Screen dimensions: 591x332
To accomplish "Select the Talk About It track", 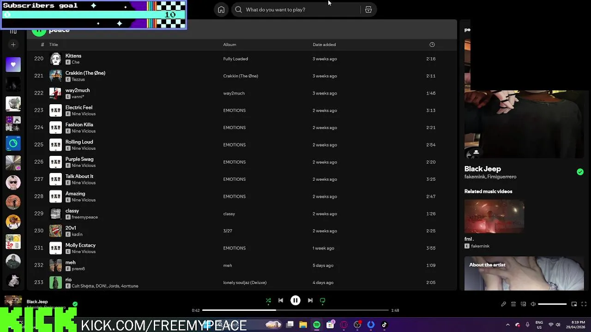I will click(x=241, y=179).
